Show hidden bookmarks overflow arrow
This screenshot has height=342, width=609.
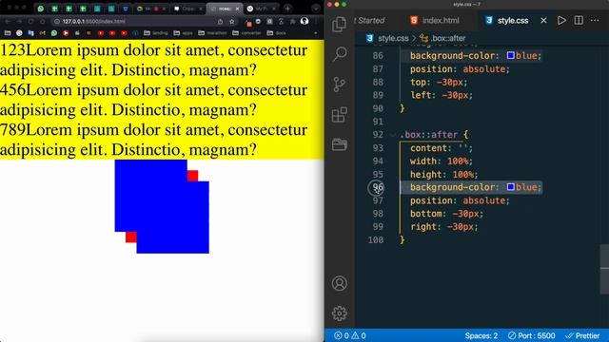316,33
